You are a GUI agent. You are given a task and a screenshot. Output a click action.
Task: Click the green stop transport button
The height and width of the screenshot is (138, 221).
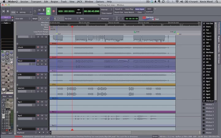coord(48,11)
